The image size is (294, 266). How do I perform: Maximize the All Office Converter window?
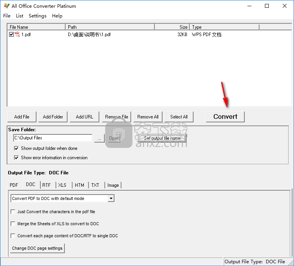pyautogui.click(x=267, y=6)
